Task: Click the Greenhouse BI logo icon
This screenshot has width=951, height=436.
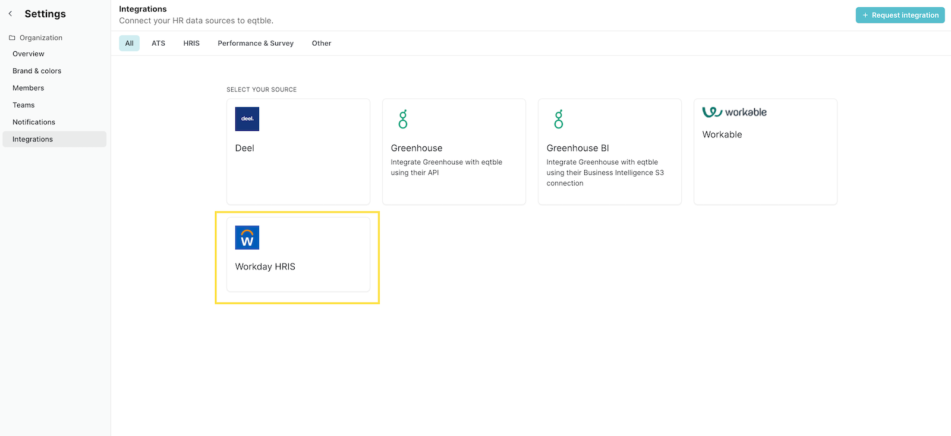Action: pyautogui.click(x=559, y=119)
